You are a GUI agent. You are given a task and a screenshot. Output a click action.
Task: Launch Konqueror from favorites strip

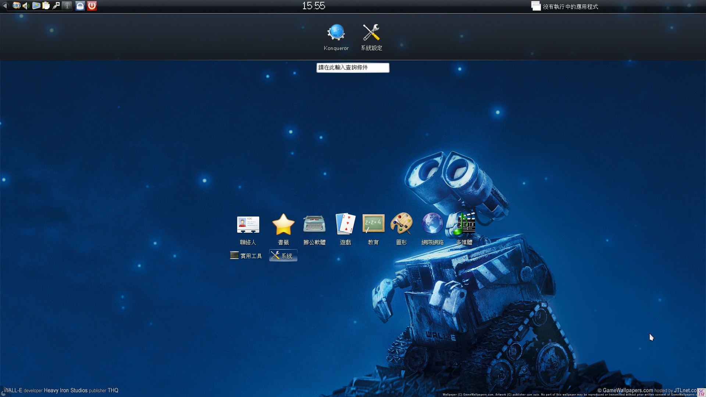336,37
